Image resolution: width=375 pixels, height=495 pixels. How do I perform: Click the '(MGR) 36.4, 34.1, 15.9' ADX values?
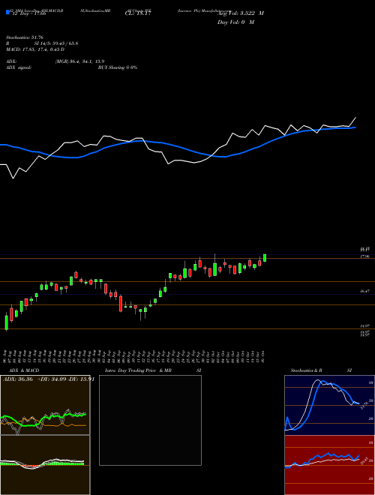79,61
